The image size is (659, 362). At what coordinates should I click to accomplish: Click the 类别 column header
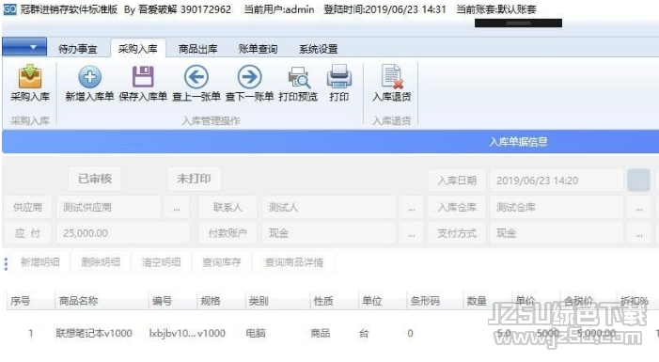[x=277, y=301]
